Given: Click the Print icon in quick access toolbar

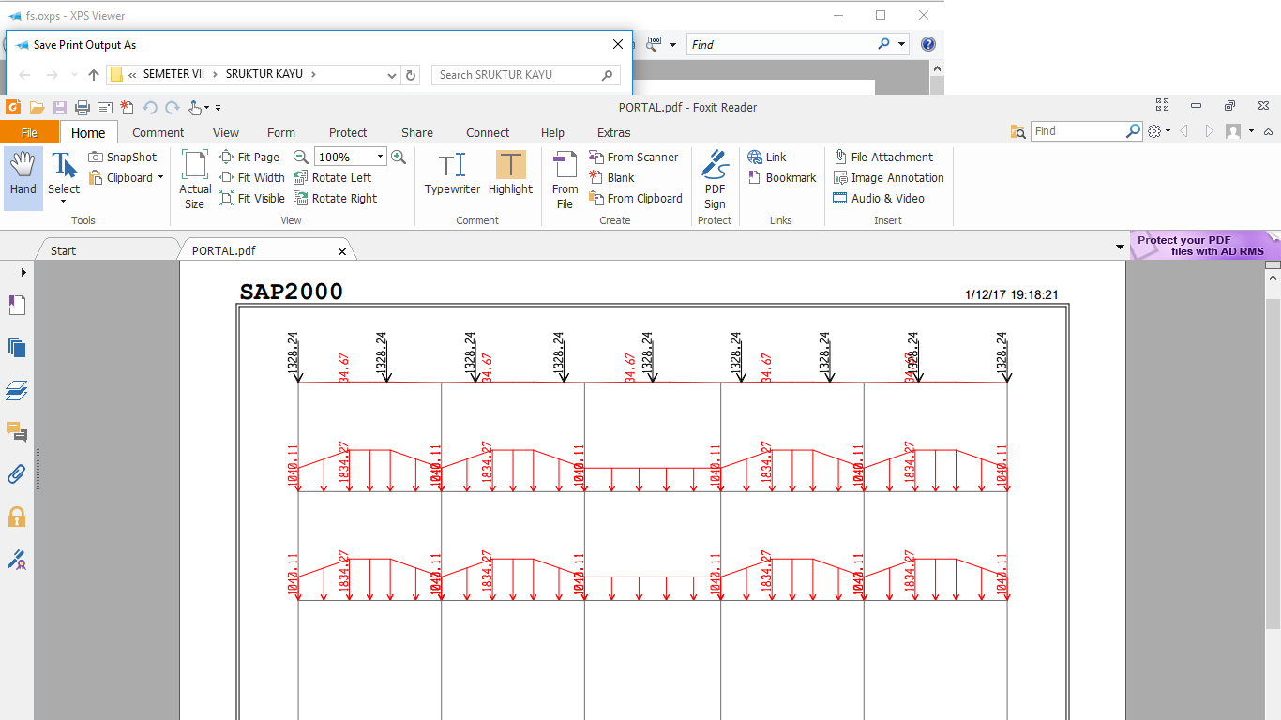Looking at the screenshot, I should (x=83, y=108).
